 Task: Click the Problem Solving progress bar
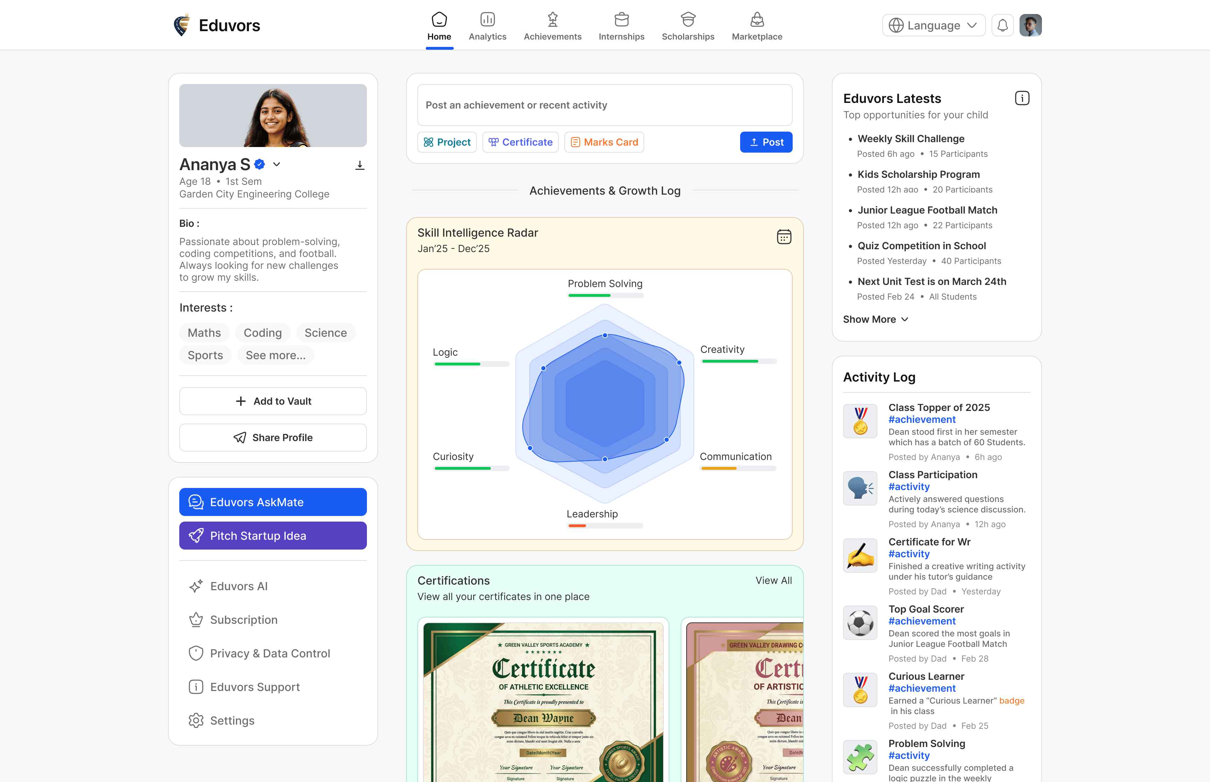point(605,295)
